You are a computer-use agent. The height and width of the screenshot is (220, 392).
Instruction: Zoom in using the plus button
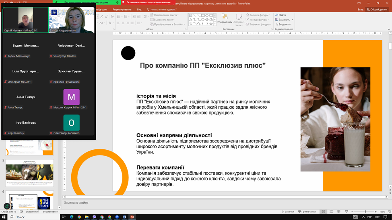(375, 212)
